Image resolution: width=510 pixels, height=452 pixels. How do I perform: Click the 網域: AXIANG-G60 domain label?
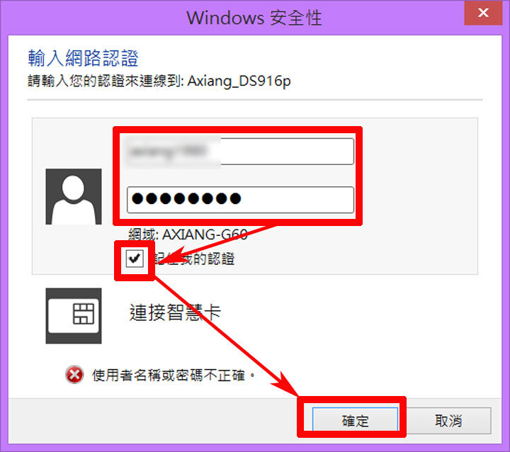[188, 234]
